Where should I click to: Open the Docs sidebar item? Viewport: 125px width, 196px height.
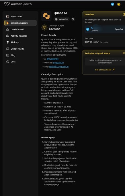pos(20,62)
